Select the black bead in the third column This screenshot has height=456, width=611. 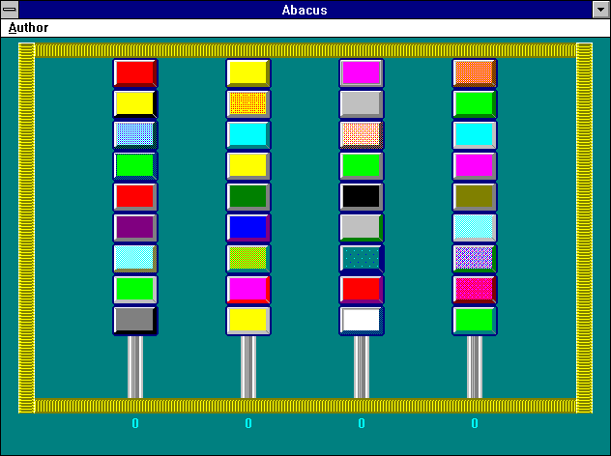tap(362, 197)
